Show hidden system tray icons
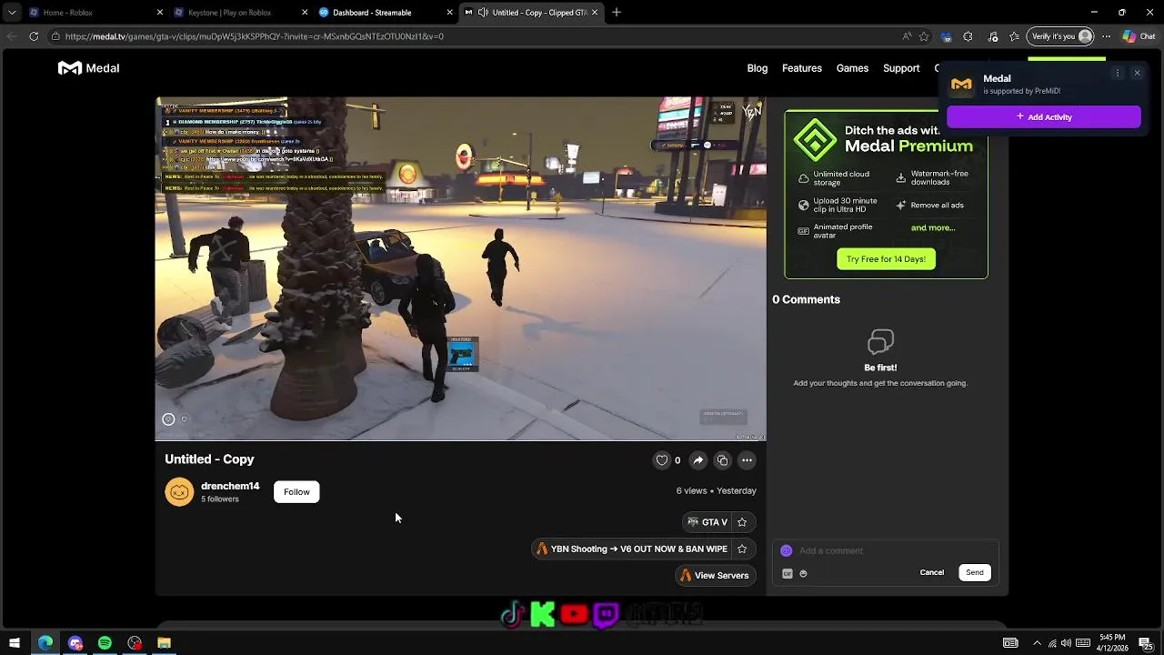This screenshot has width=1164, height=655. pos(1037,643)
